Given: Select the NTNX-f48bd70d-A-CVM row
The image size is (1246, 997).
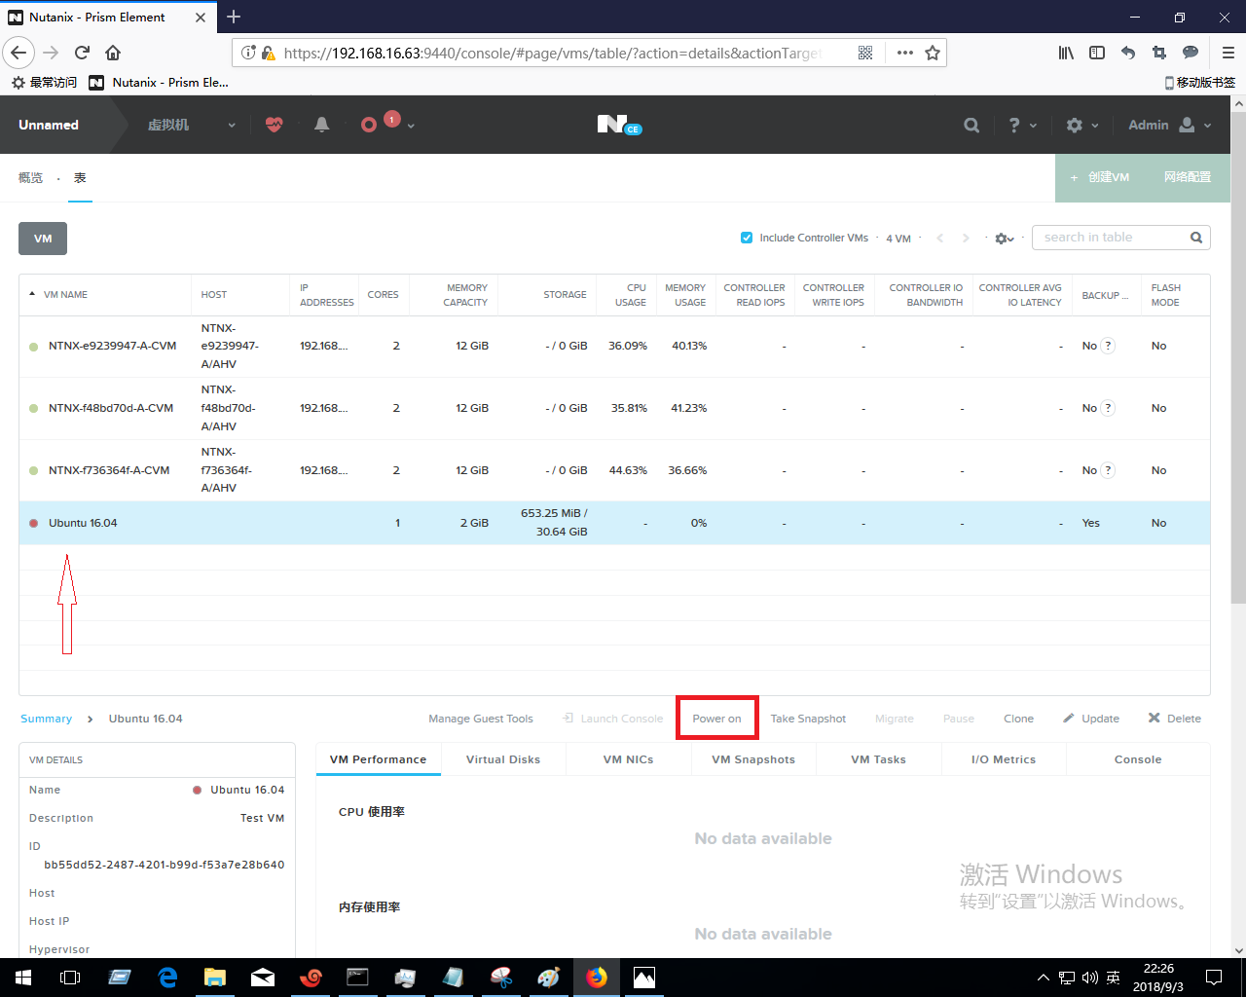Looking at the screenshot, I should [614, 408].
